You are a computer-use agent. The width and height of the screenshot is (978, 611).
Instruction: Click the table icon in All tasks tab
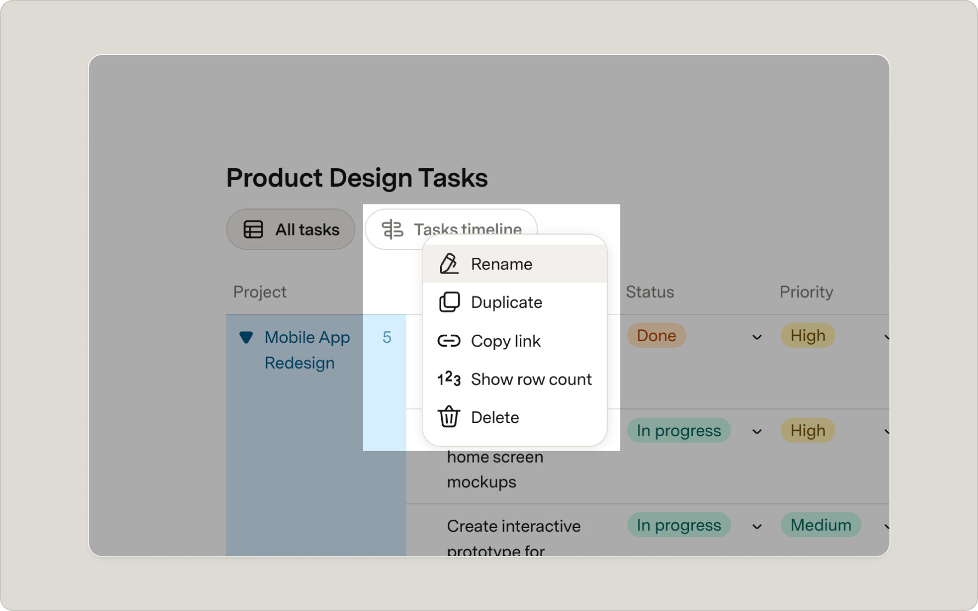[x=253, y=229]
